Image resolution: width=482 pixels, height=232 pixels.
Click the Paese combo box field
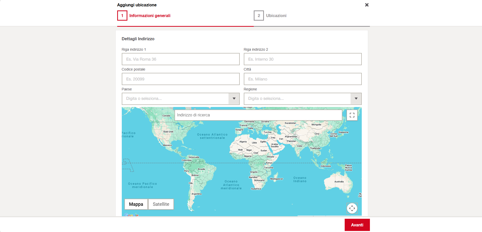(x=175, y=99)
